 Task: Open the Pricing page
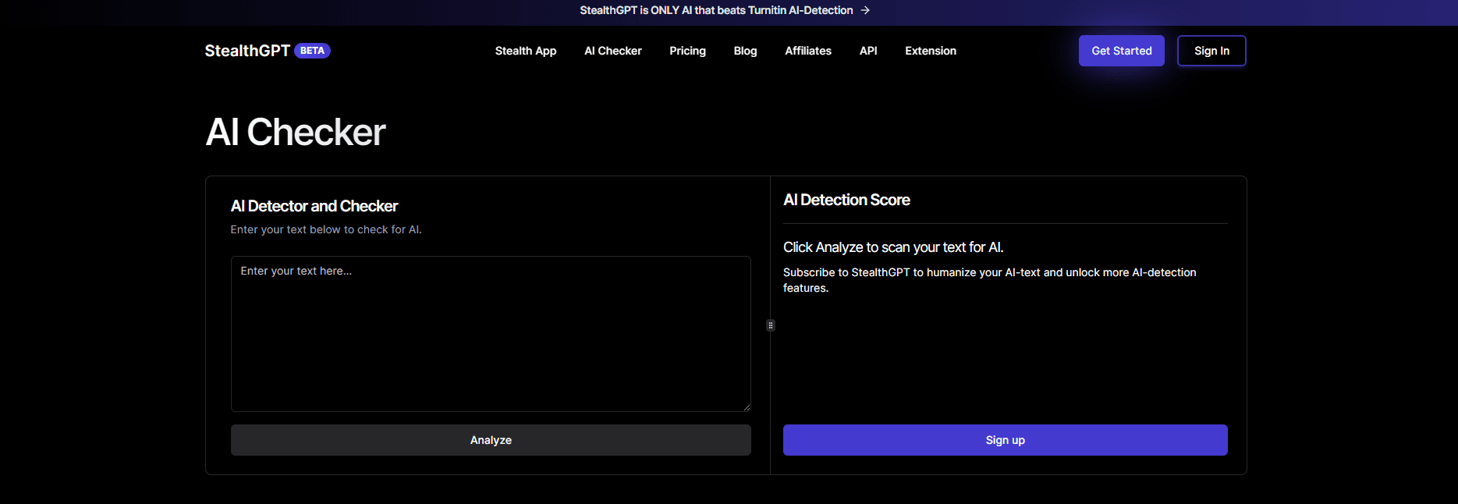pos(687,51)
